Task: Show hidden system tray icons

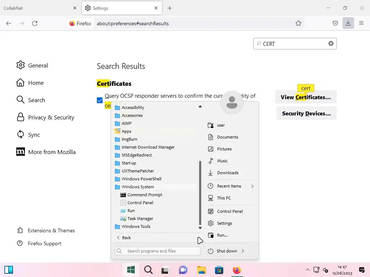Action: 307,270
